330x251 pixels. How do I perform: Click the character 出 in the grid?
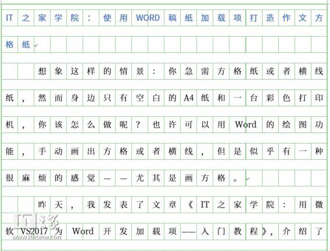coord(91,151)
